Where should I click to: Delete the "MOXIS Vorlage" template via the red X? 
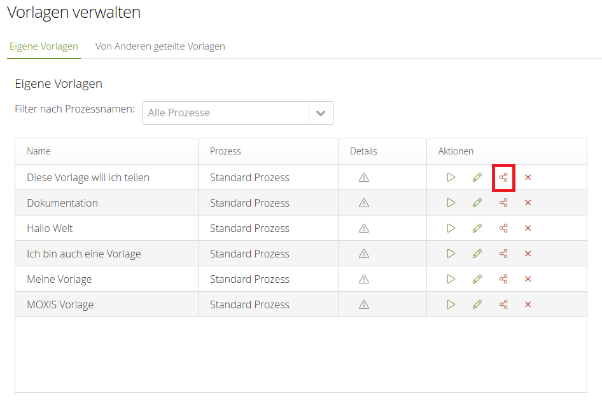[x=528, y=304]
